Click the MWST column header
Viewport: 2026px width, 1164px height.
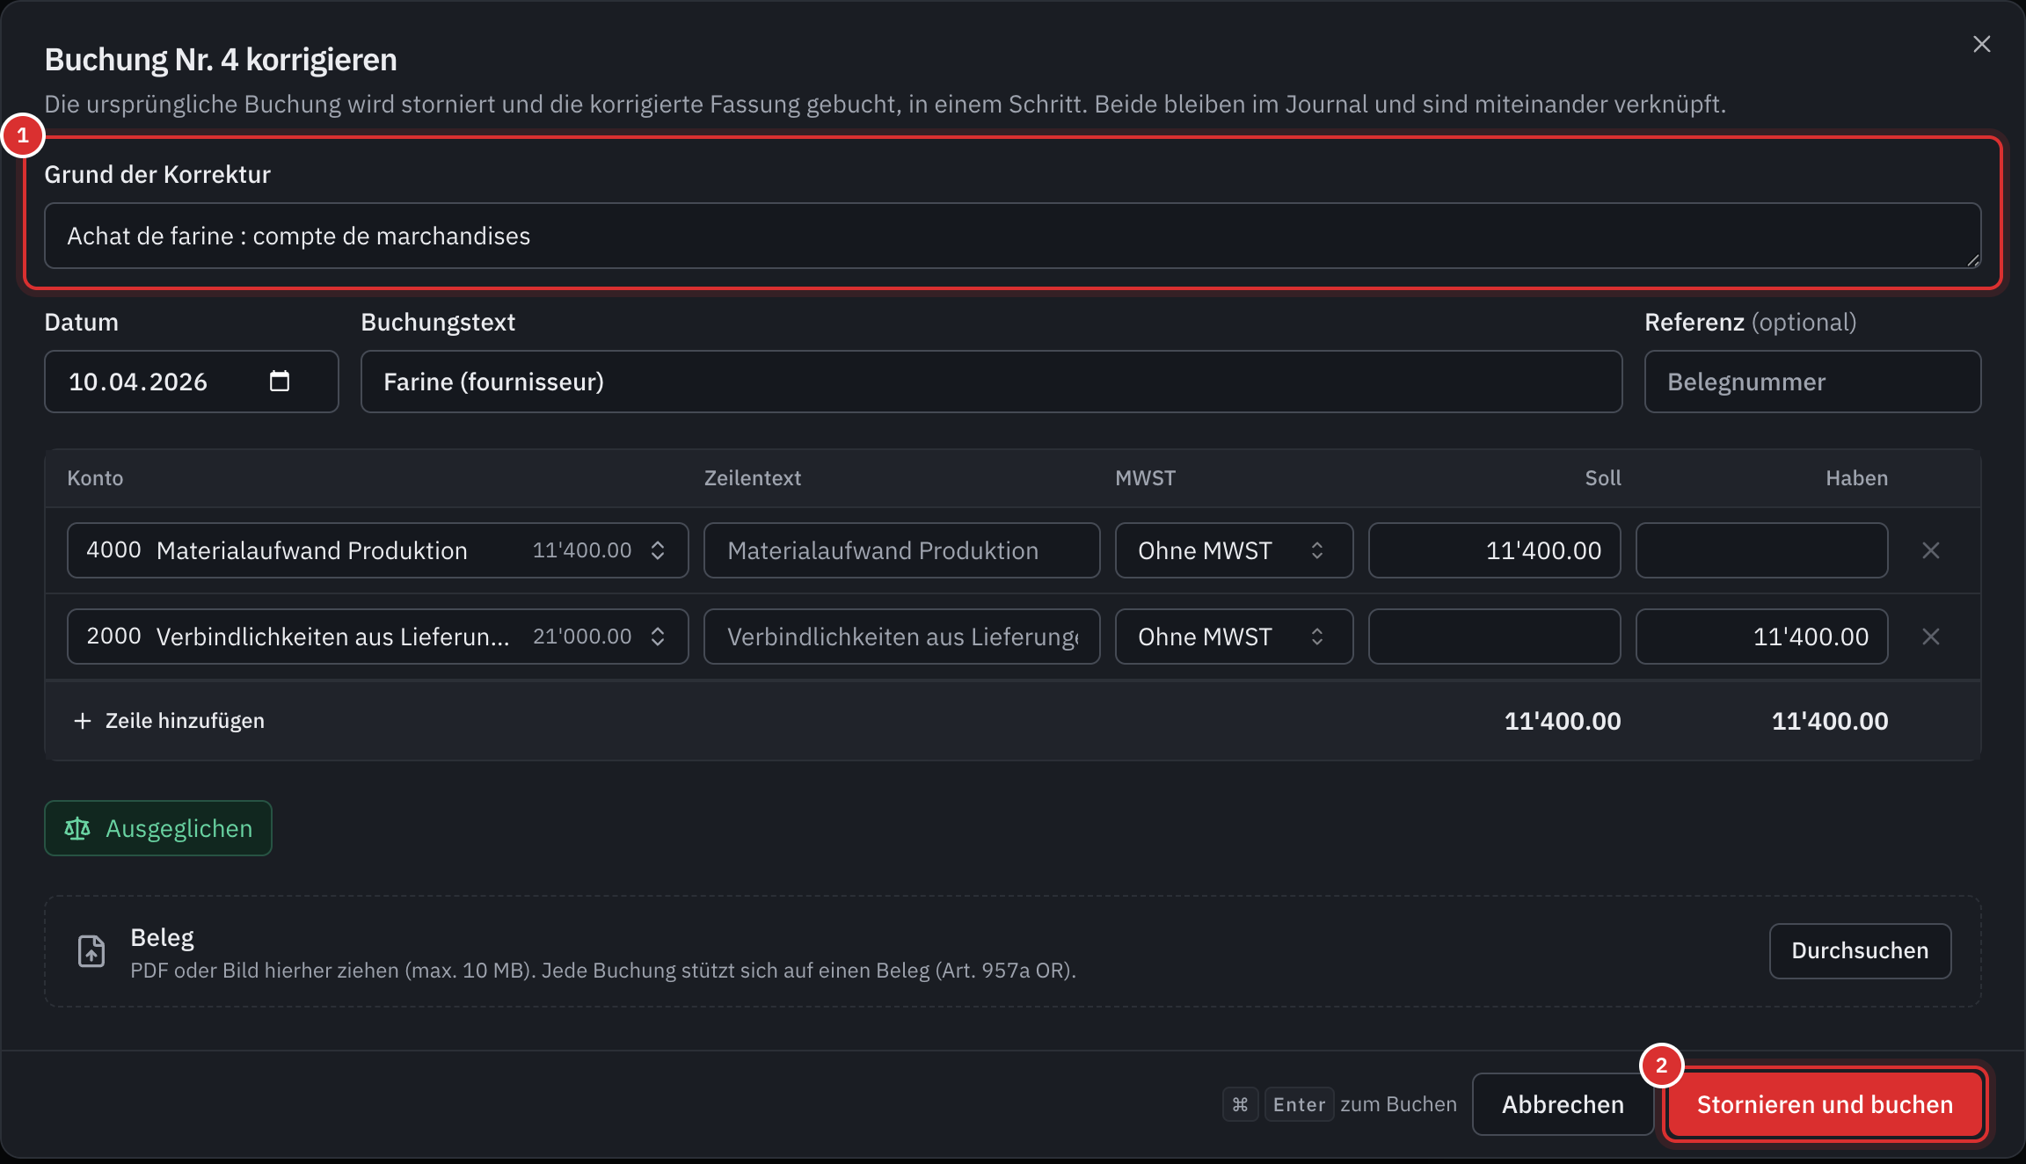pos(1145,478)
